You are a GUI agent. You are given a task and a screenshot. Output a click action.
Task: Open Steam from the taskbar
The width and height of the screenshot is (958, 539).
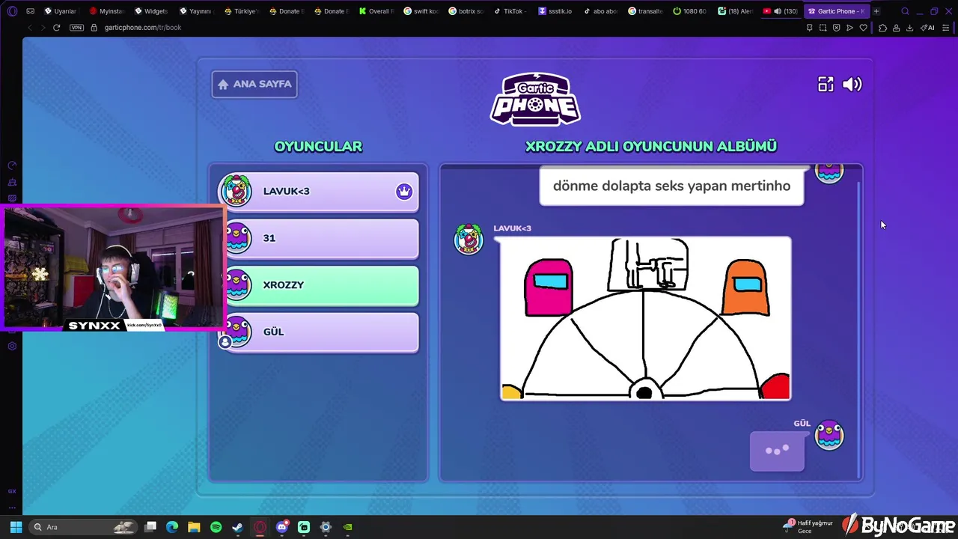pos(237,527)
